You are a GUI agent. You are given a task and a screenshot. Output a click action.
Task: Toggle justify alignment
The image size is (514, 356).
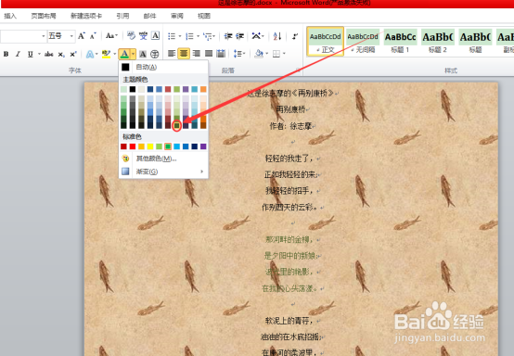pyautogui.click(x=209, y=54)
